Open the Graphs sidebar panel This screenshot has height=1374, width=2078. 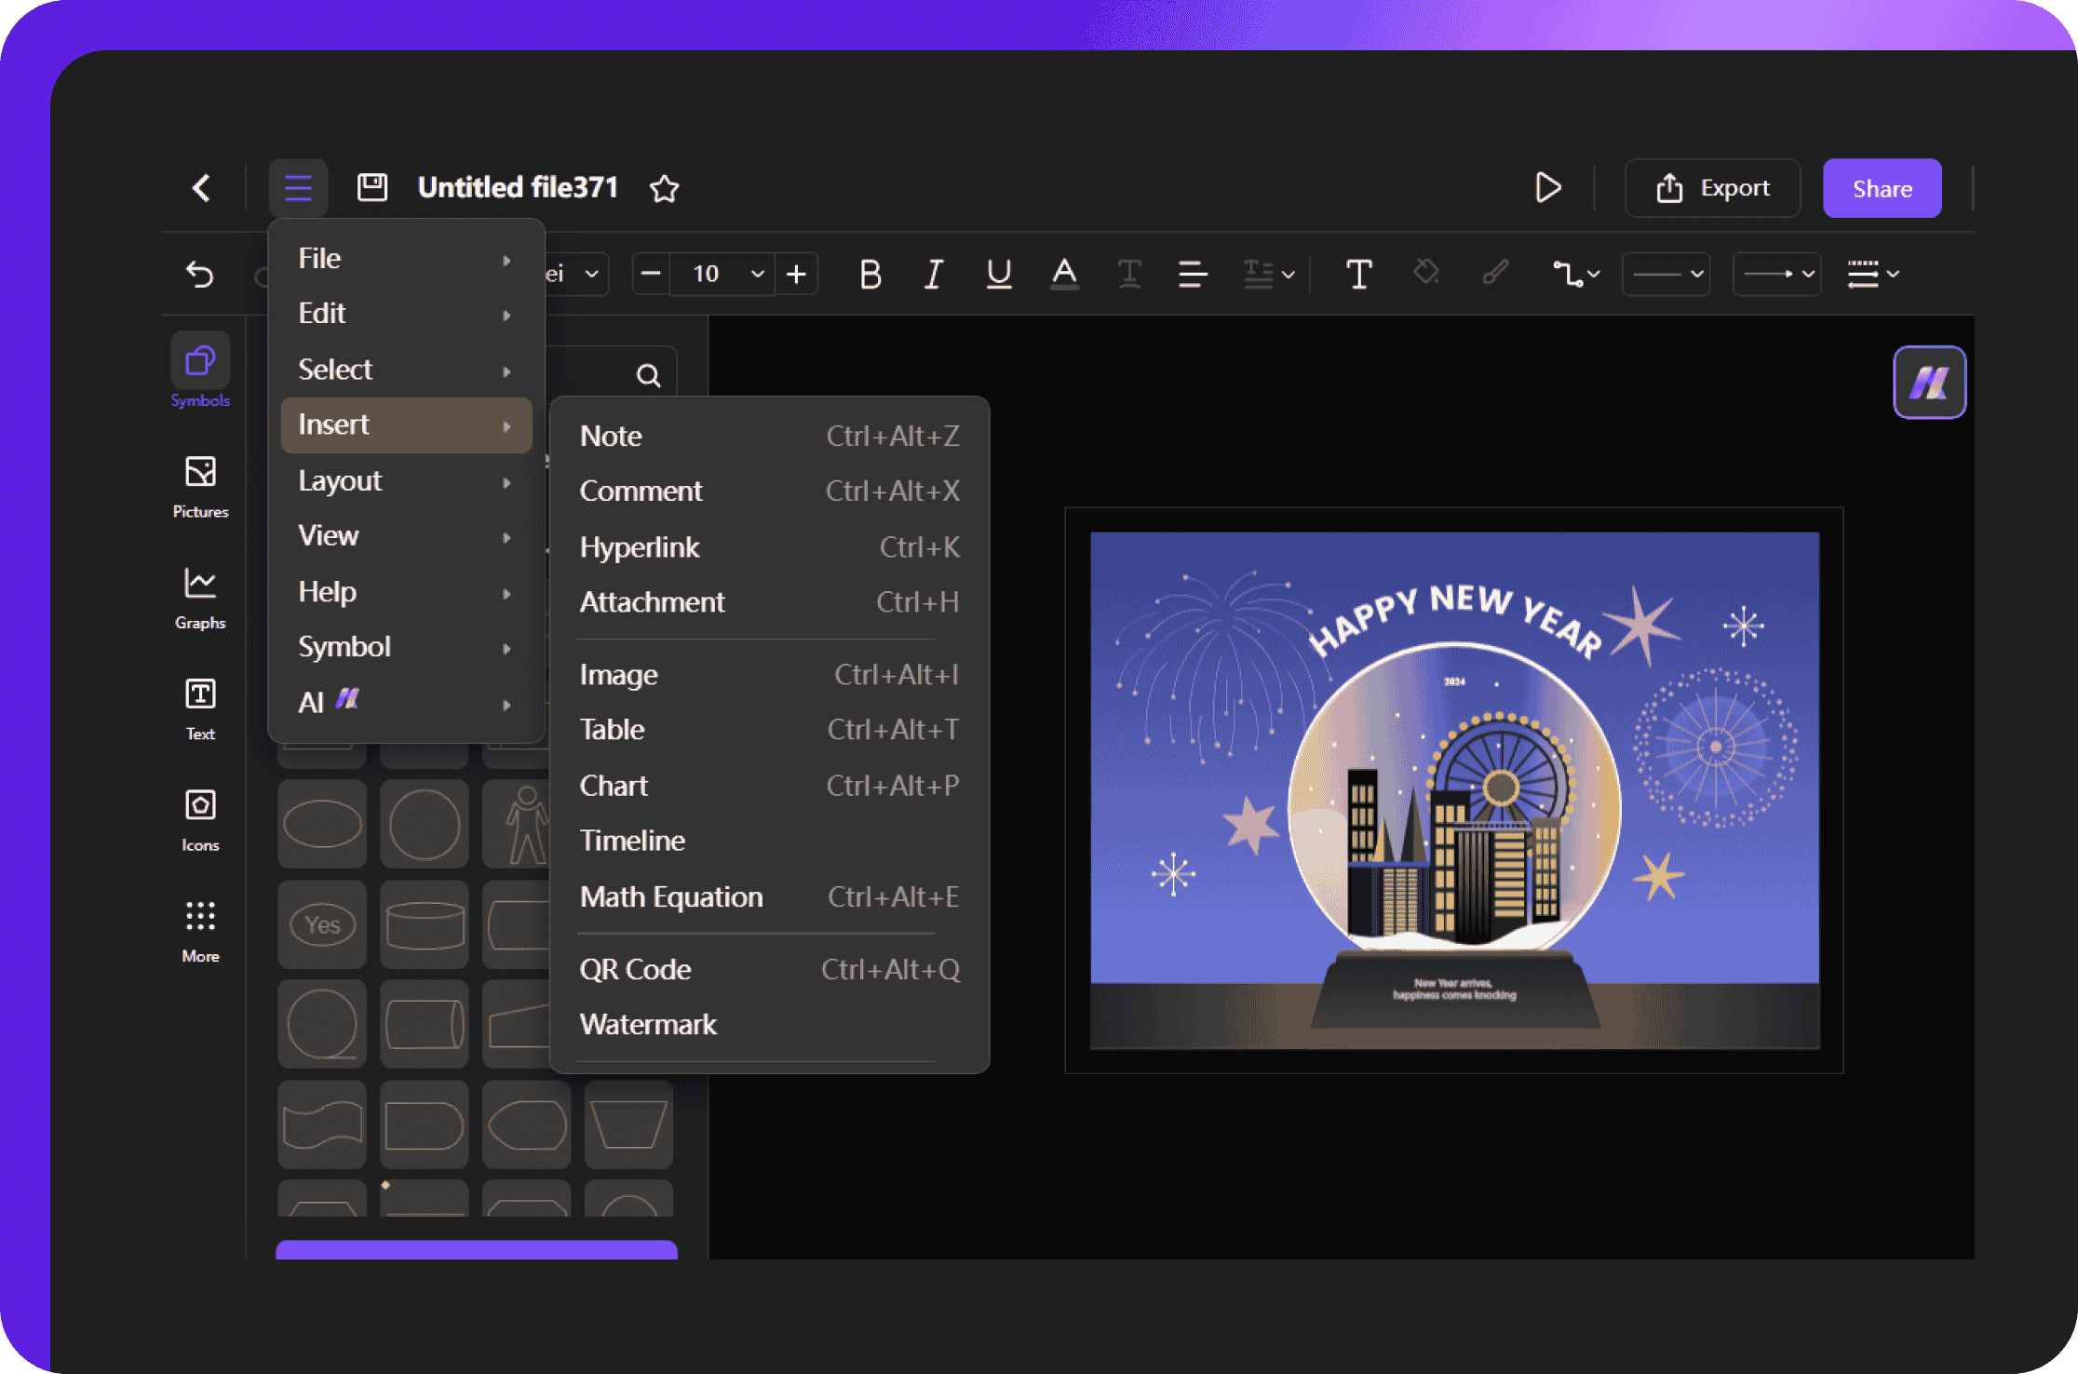click(200, 597)
